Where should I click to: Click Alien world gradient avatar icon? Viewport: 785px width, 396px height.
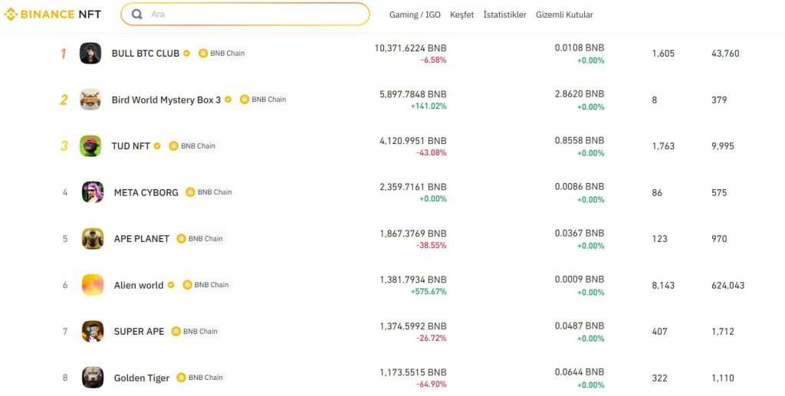pos(93,285)
